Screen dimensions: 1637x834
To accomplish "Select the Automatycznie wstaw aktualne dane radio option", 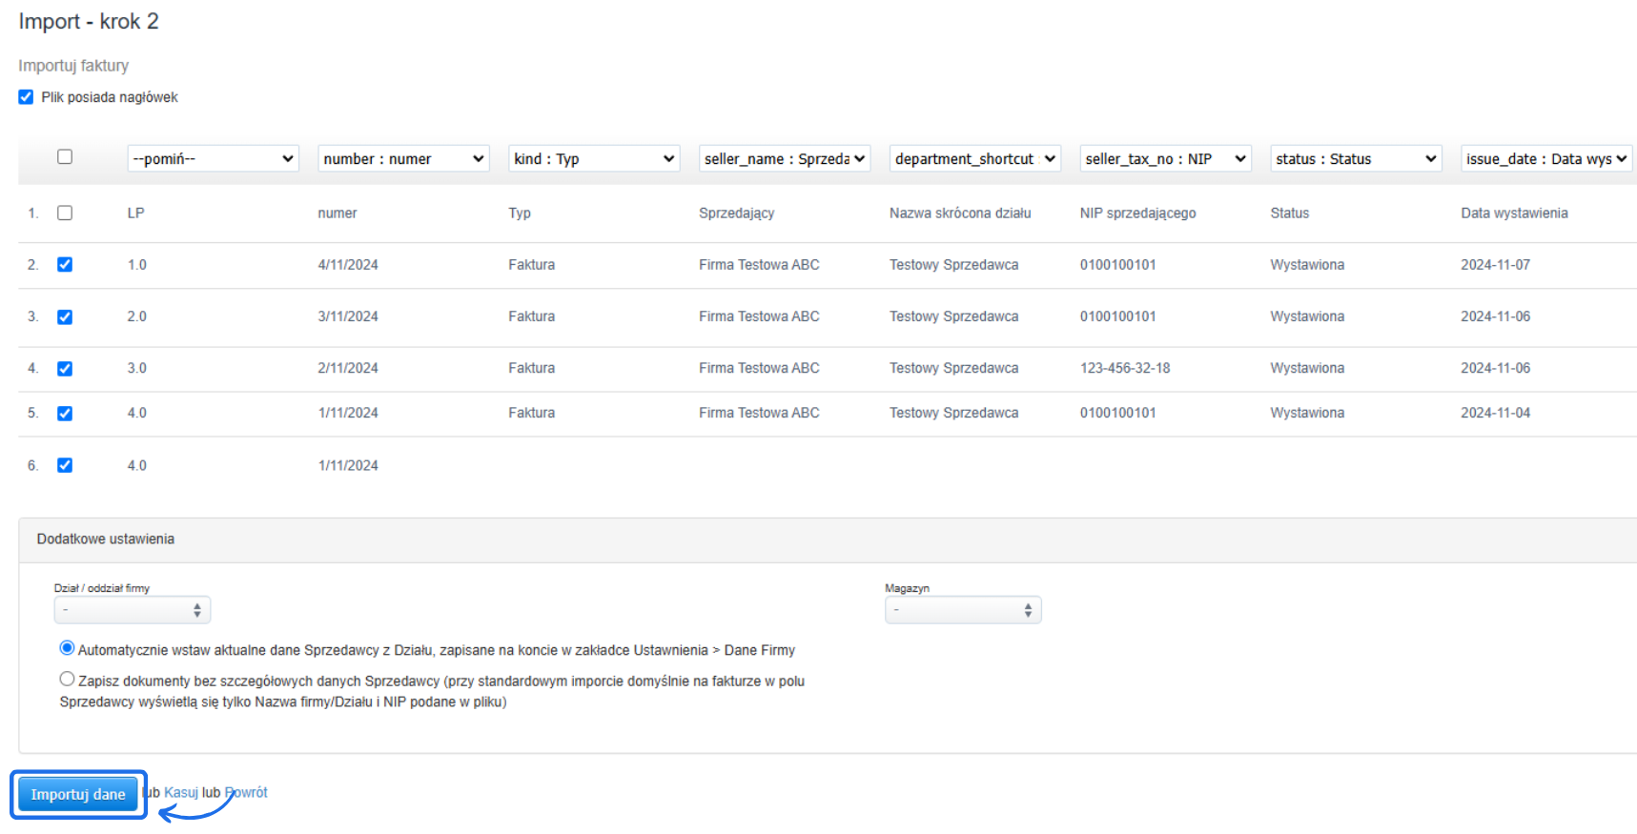I will click(x=67, y=648).
